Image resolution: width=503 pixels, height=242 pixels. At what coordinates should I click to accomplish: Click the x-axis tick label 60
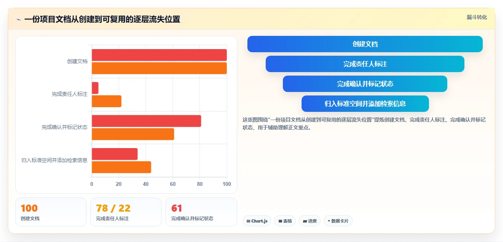click(173, 184)
